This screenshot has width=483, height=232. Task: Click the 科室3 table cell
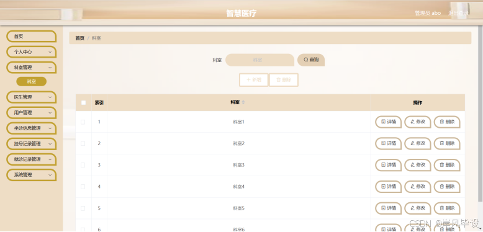point(239,165)
